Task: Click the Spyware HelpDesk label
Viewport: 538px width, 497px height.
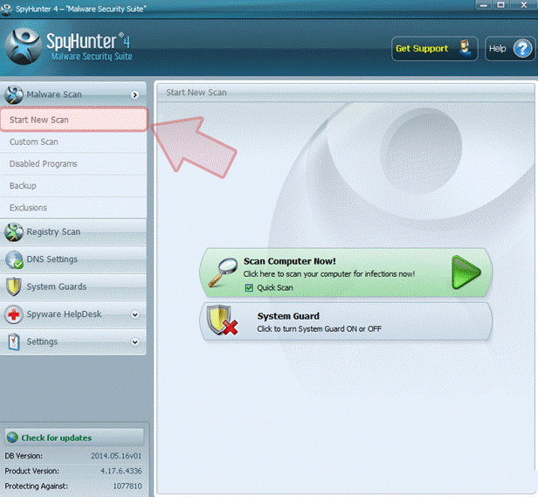Action: [x=64, y=314]
